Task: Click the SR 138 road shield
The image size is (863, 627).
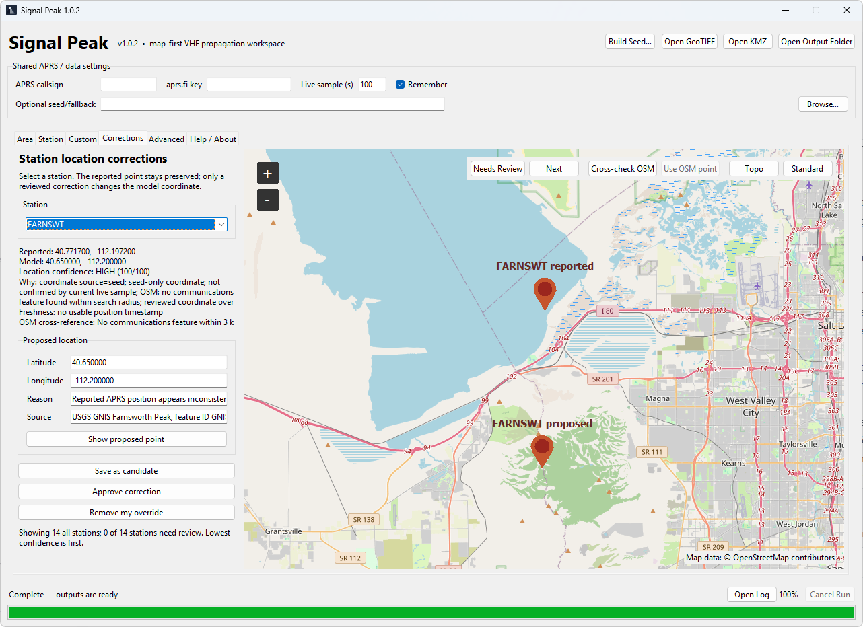Action: [364, 519]
